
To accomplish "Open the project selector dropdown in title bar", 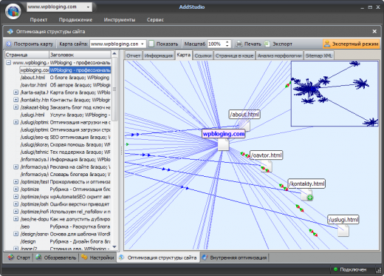I will 88,7.
